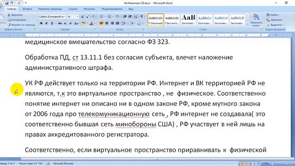Click the zoom out minus on zoom slider
295x166 pixels.
point(273,164)
